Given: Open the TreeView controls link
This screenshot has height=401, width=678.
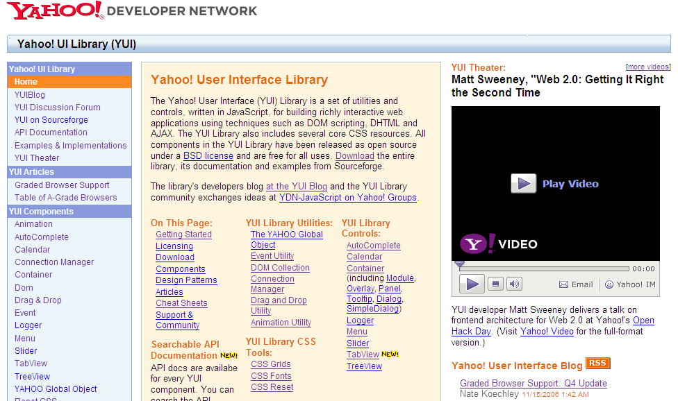Looking at the screenshot, I should click(364, 366).
